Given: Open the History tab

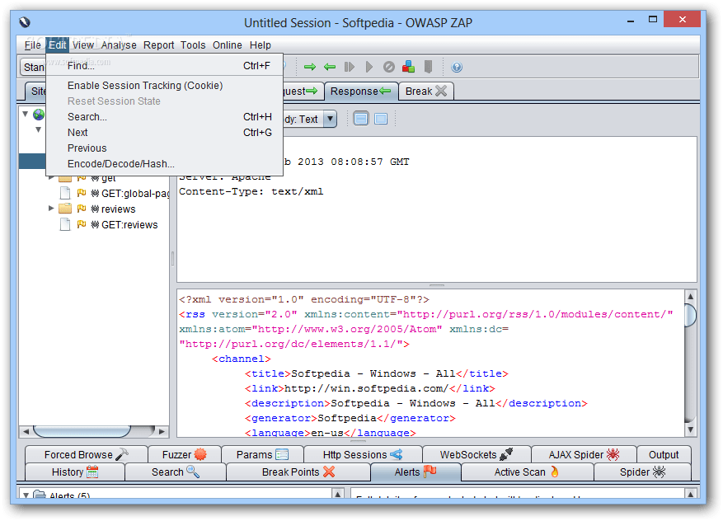Looking at the screenshot, I should pyautogui.click(x=75, y=472).
